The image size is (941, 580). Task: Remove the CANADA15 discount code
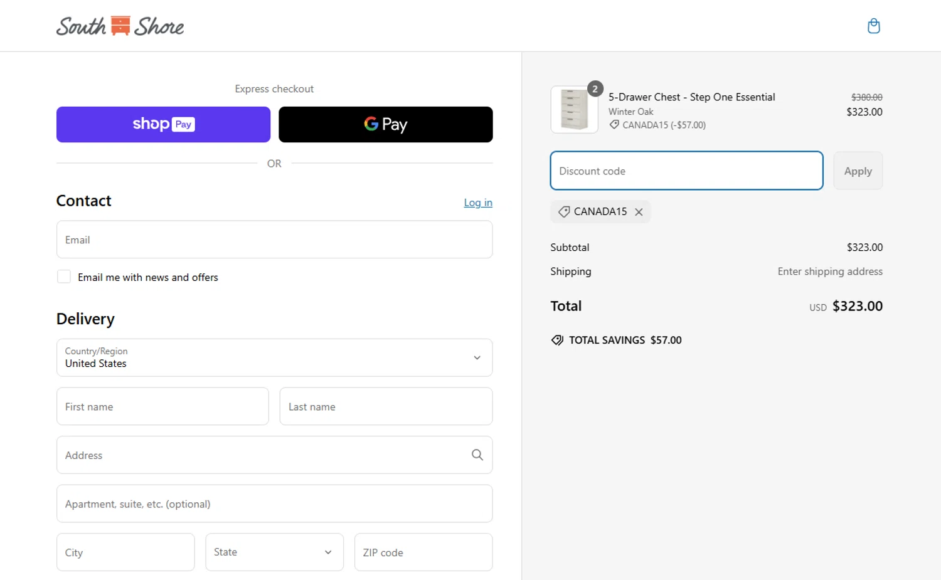639,212
